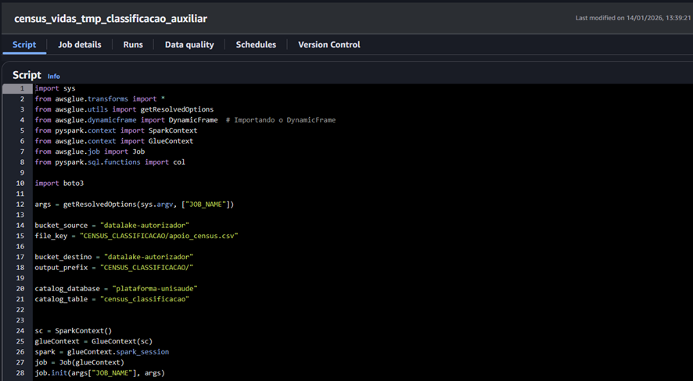Click the "census_classificacao" catalog_table value
Image resolution: width=693 pixels, height=381 pixels.
tap(144, 299)
